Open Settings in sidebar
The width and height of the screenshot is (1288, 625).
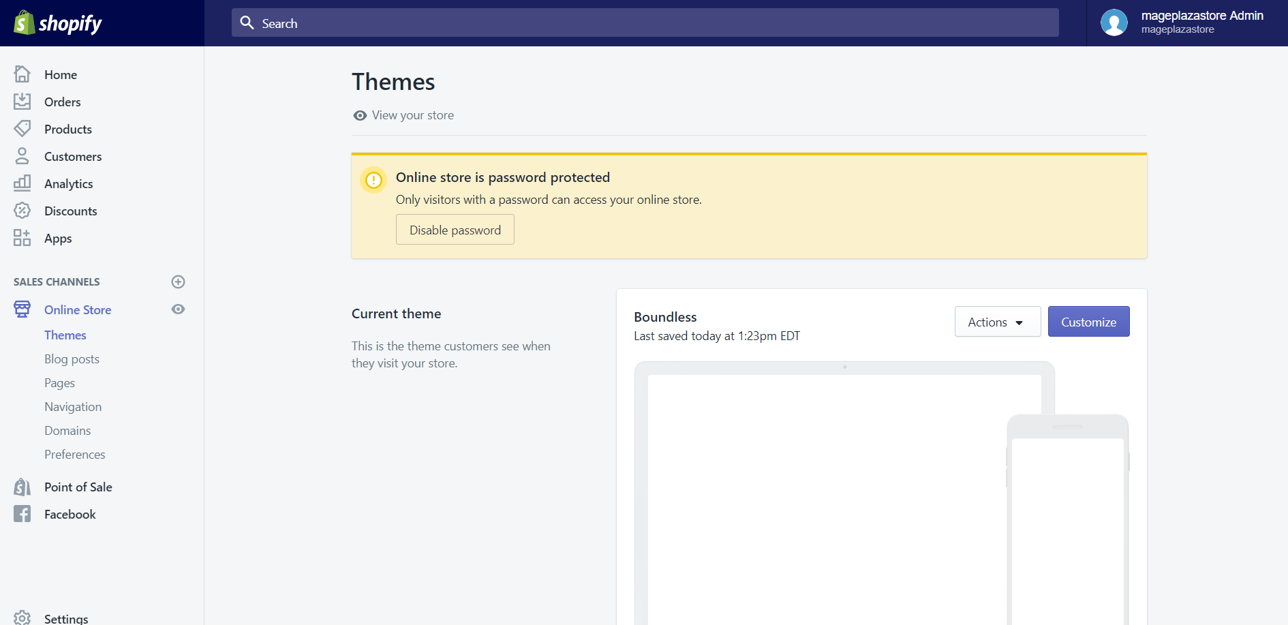tap(66, 618)
